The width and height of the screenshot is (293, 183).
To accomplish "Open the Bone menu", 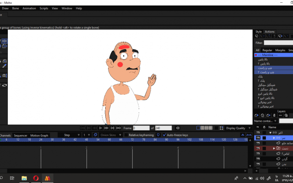I will tap(16, 8).
